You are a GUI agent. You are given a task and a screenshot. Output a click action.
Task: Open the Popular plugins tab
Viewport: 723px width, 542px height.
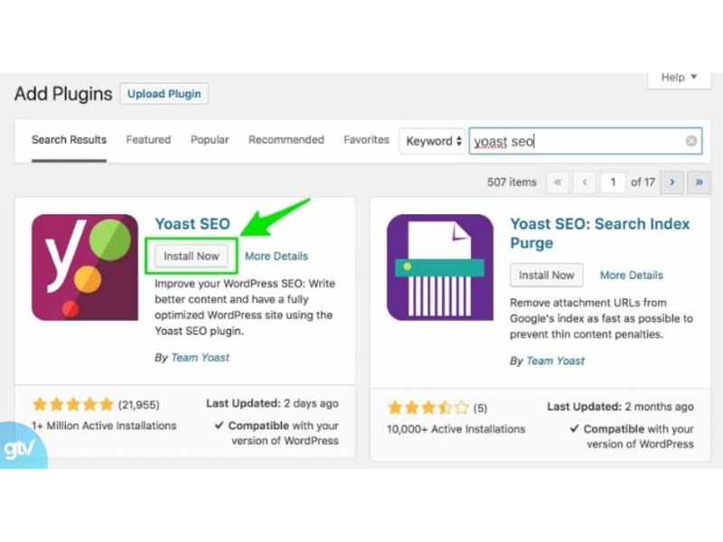(x=209, y=140)
